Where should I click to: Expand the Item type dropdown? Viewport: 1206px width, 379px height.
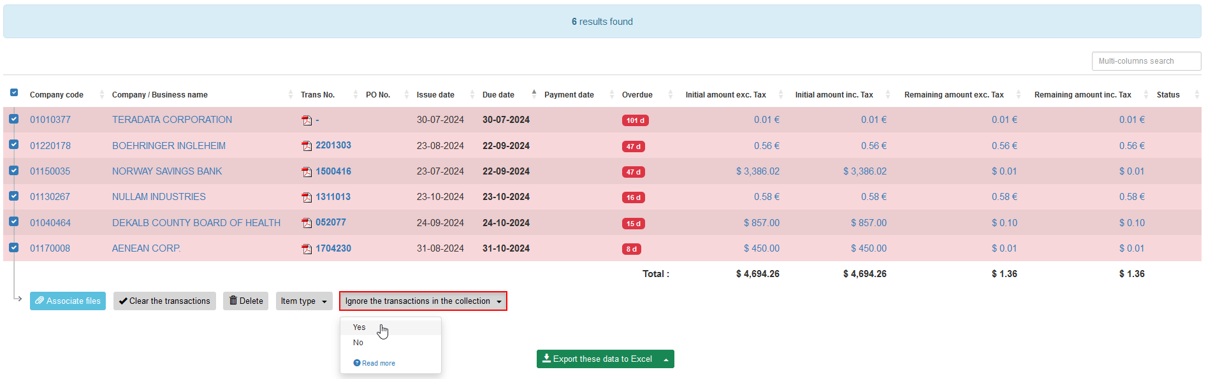point(304,301)
